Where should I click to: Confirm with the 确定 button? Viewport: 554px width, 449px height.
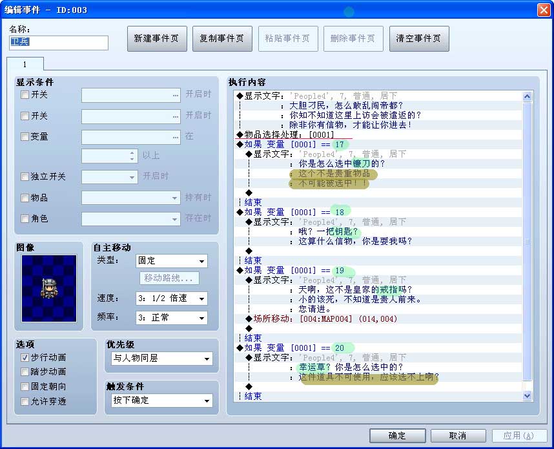398,435
